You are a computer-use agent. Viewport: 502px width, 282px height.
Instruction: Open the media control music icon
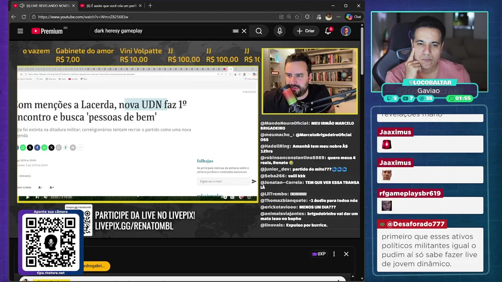[x=318, y=17]
